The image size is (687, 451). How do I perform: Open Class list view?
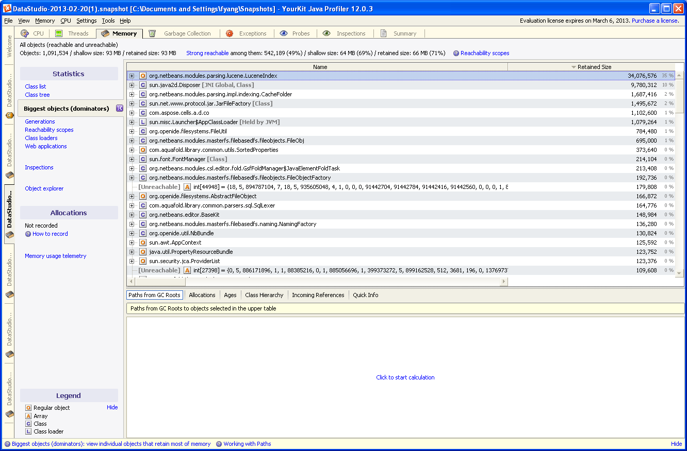(36, 86)
